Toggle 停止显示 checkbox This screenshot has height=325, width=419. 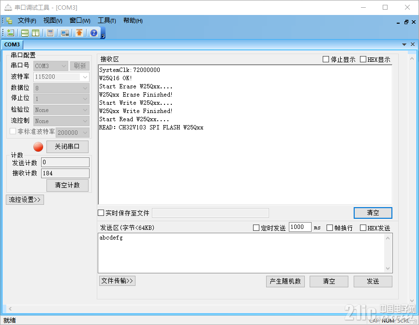pyautogui.click(x=326, y=59)
